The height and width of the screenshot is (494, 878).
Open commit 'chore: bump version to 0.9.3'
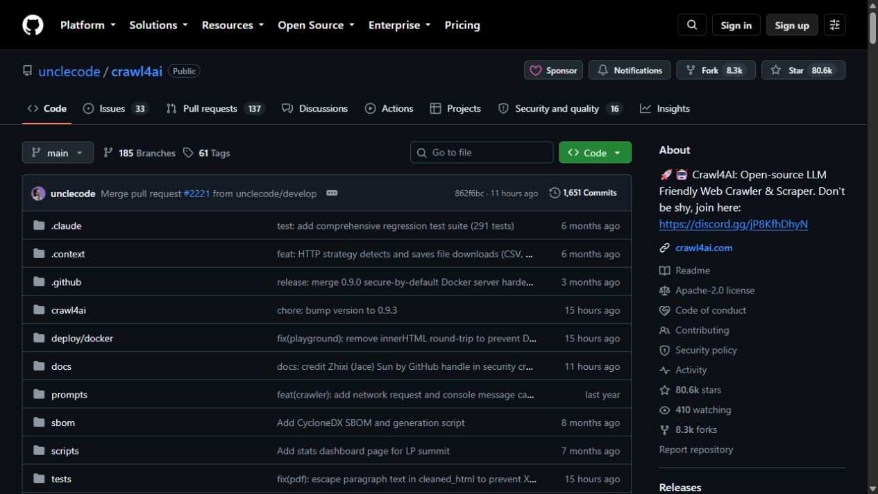(x=337, y=310)
